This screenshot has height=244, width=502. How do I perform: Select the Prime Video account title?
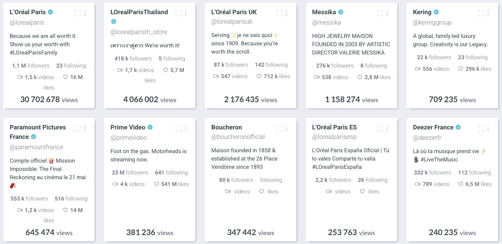(128, 127)
